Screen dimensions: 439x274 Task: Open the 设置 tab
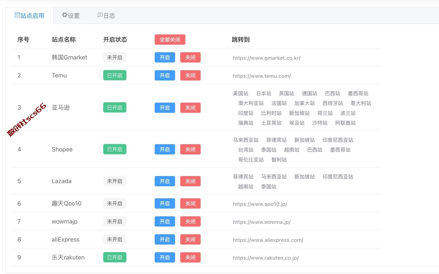71,15
